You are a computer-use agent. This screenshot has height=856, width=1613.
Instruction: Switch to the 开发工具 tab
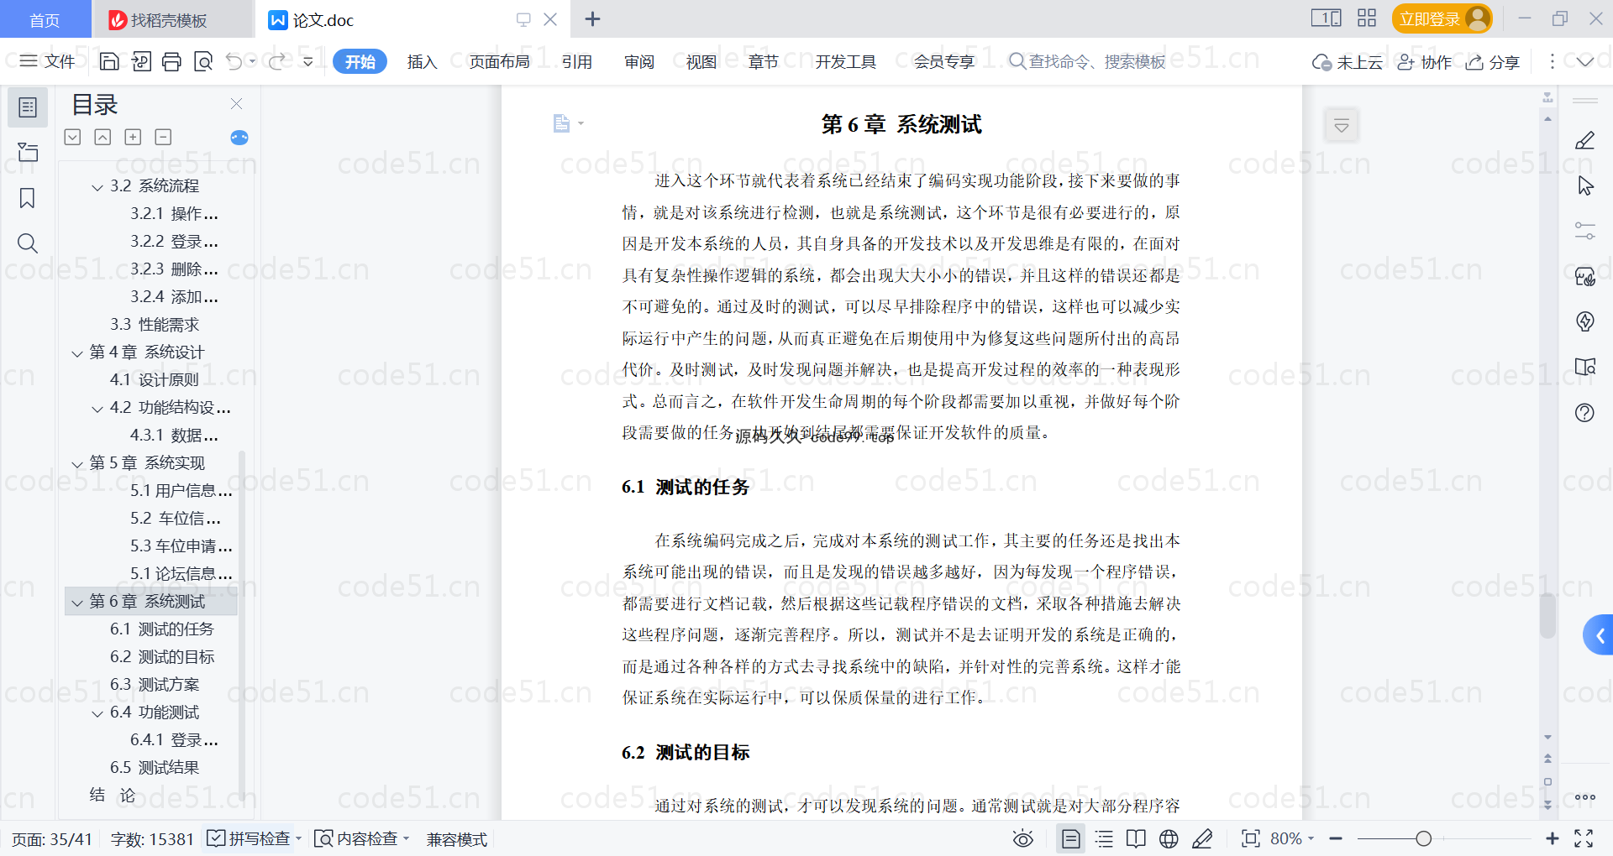tap(845, 61)
